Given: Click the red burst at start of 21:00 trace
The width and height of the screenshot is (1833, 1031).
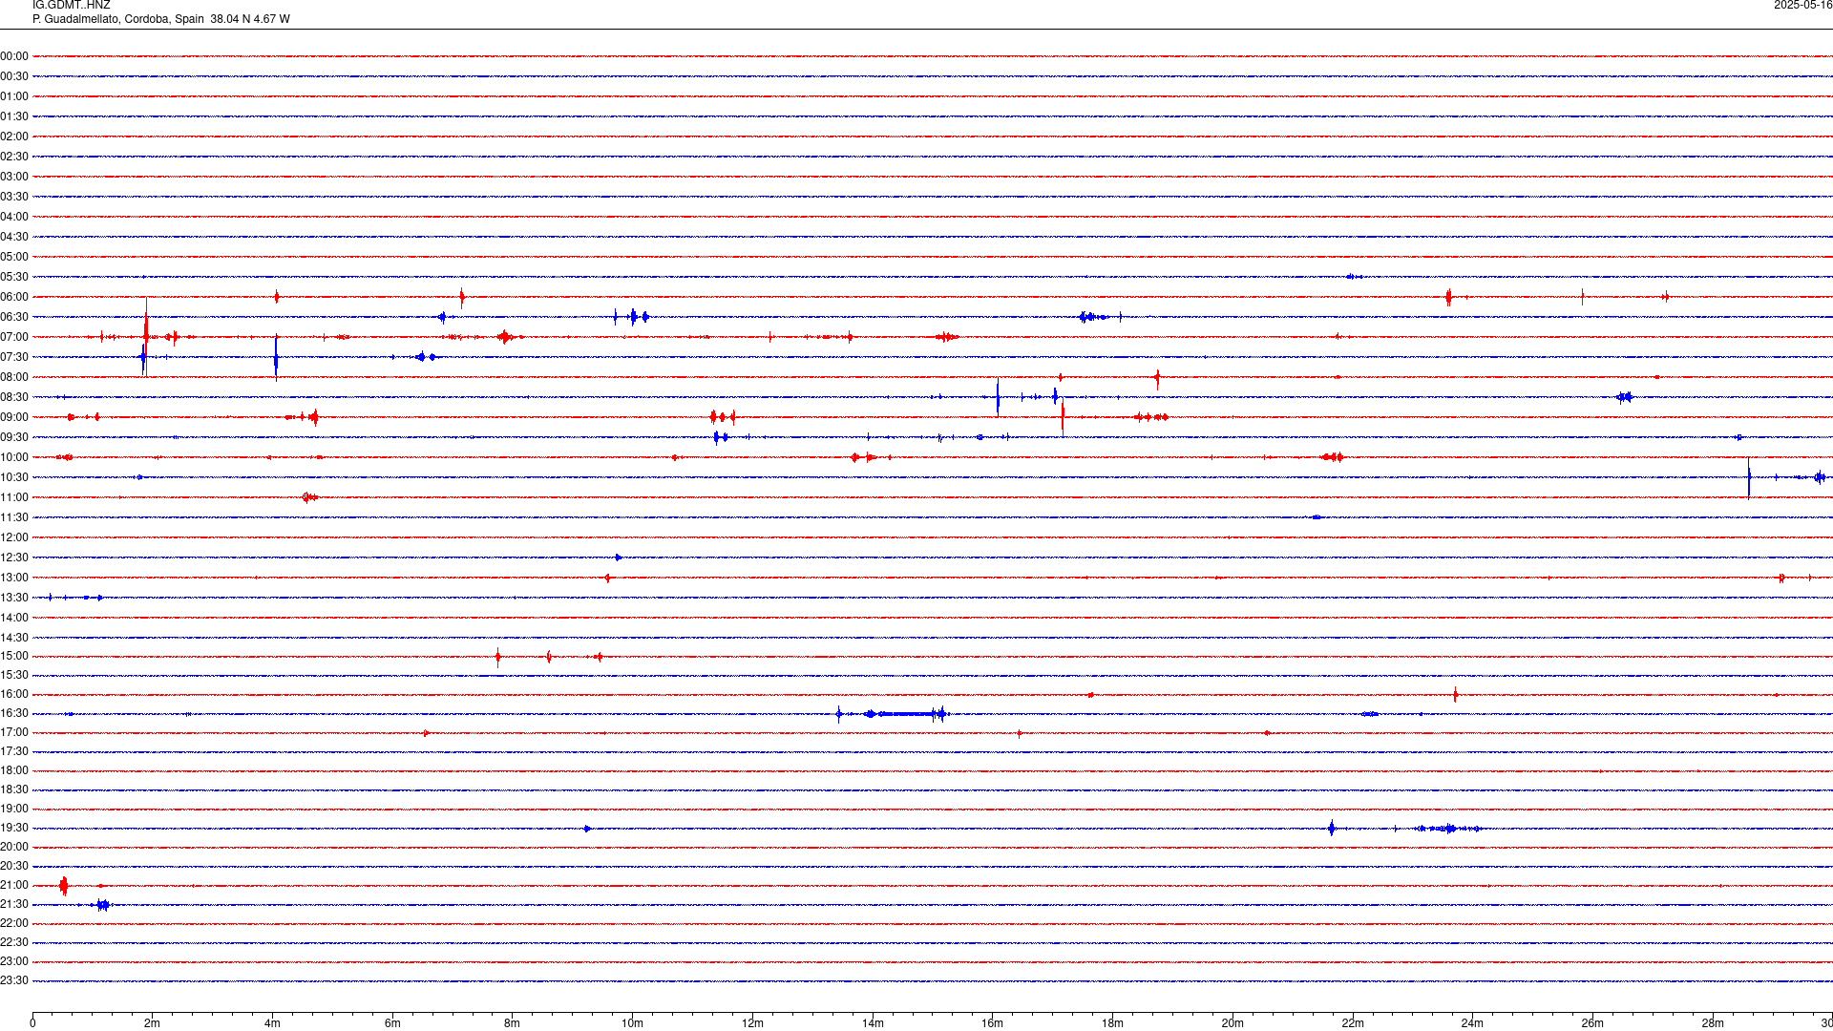Looking at the screenshot, I should pyautogui.click(x=64, y=885).
